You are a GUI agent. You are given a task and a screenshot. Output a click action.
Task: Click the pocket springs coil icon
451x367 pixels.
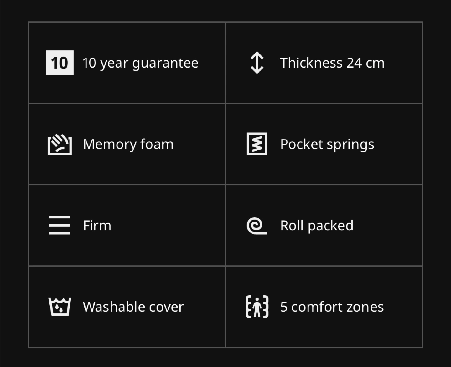(257, 144)
